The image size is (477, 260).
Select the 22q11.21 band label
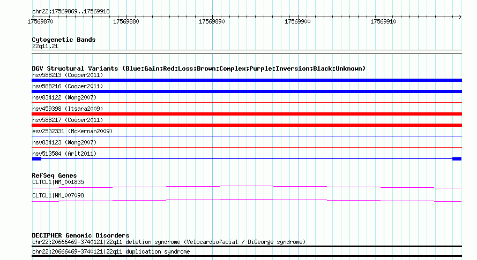tap(45, 46)
